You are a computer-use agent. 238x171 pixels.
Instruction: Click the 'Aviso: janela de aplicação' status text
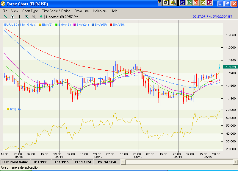pos(19,167)
